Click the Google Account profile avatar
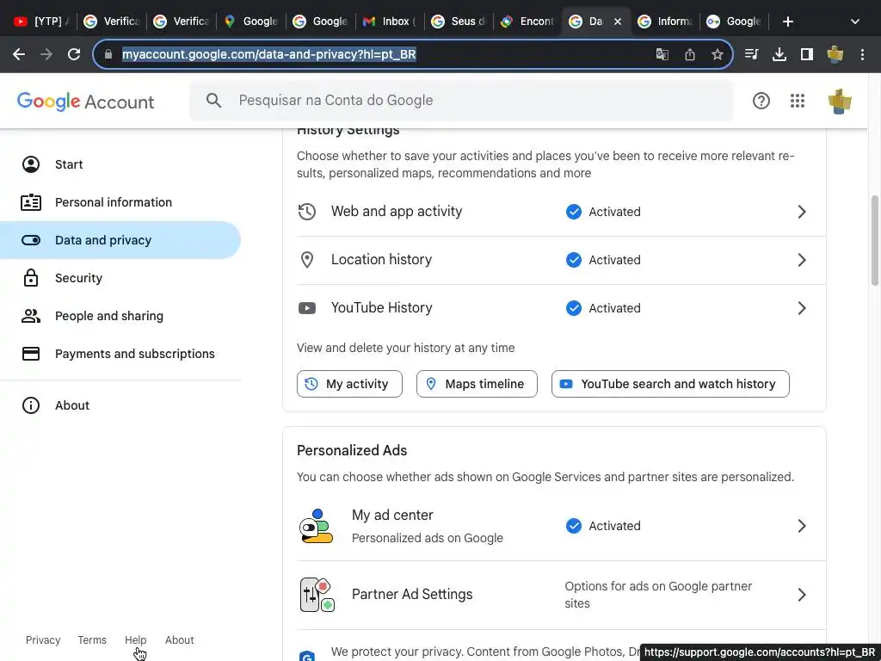The image size is (881, 661). tap(840, 101)
